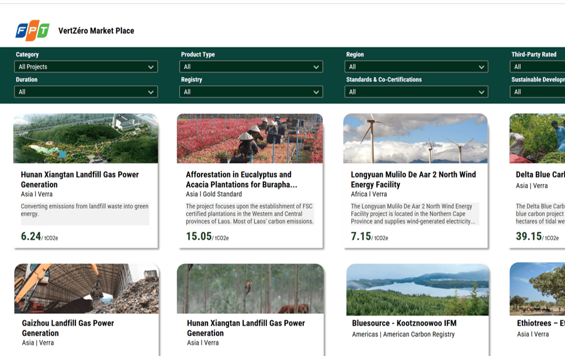Open the Burapha plantation workers image
Viewport: 565px width, 356px height.
249,138
